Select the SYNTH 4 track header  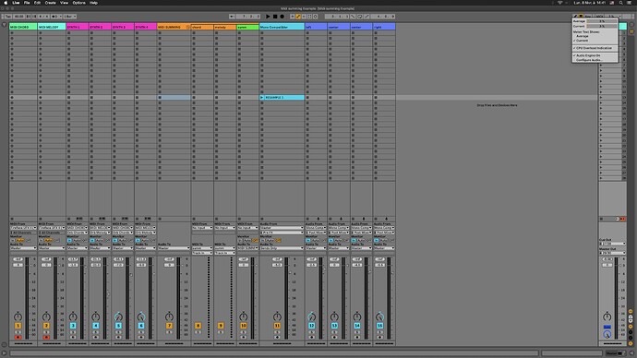point(146,27)
